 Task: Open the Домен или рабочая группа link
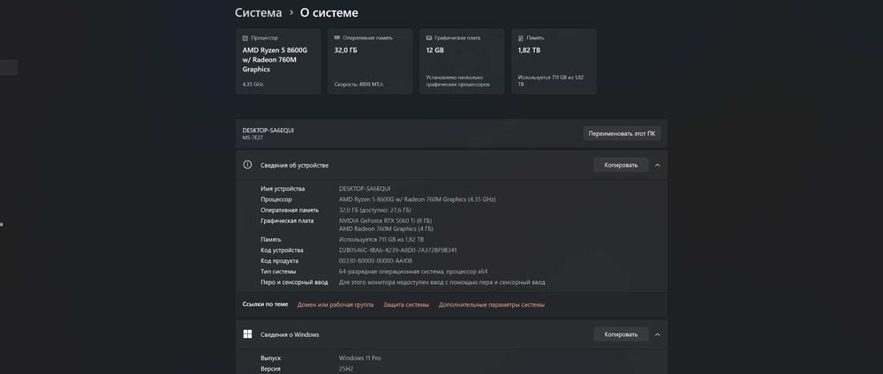tap(335, 305)
